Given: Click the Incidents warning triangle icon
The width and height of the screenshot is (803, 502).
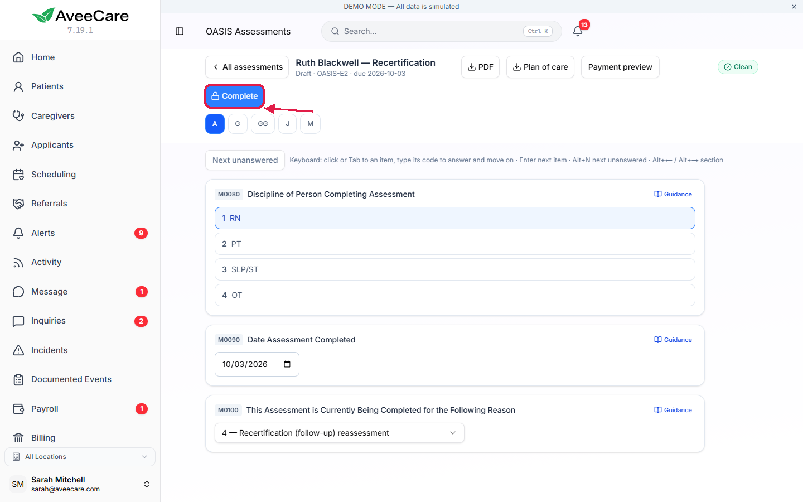Looking at the screenshot, I should coord(18,350).
